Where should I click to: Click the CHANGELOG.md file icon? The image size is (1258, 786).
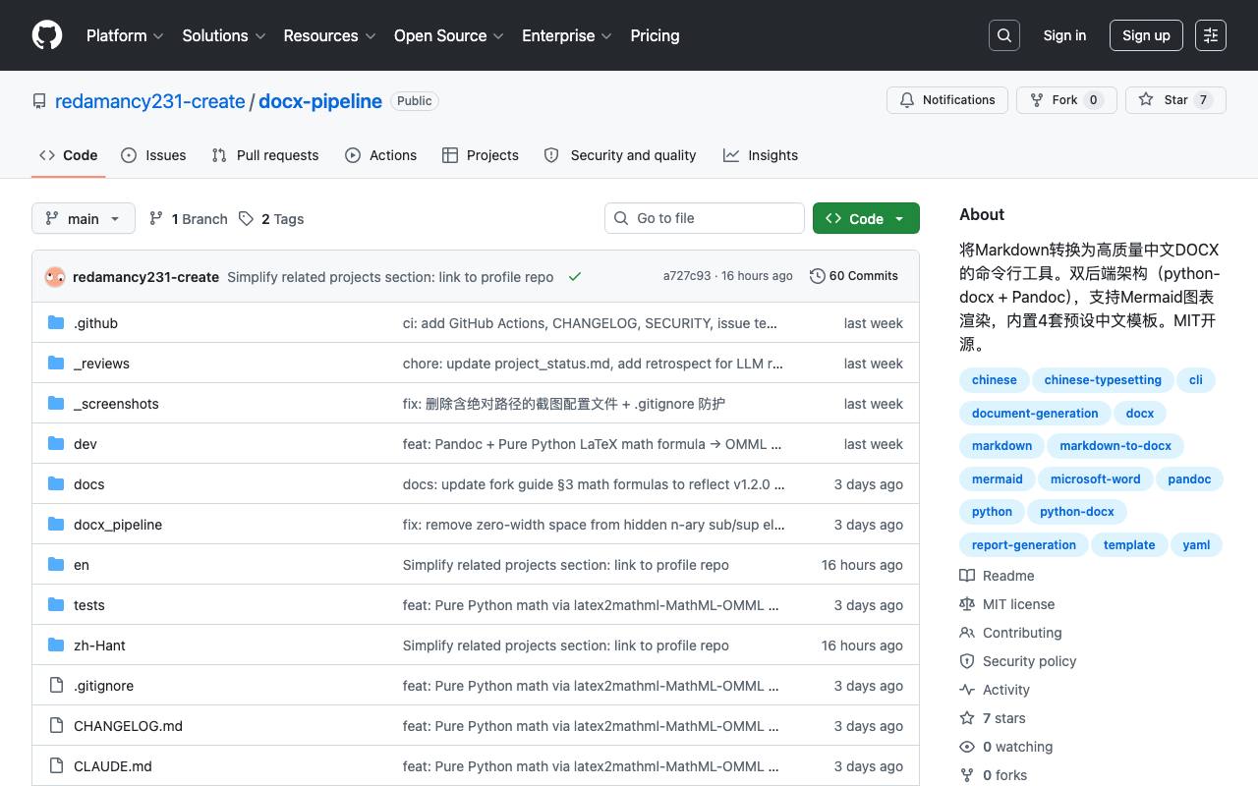pyautogui.click(x=56, y=726)
